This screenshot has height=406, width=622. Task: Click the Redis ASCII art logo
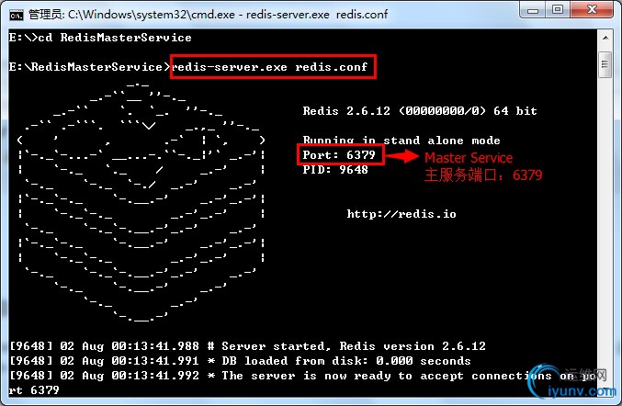click(141, 201)
